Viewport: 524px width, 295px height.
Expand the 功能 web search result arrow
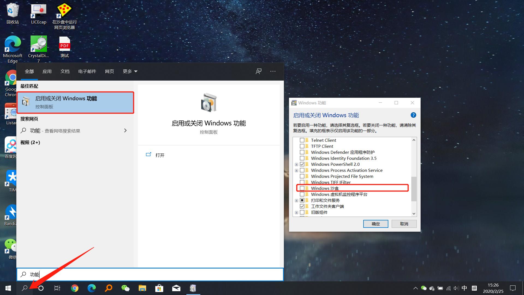point(125,131)
